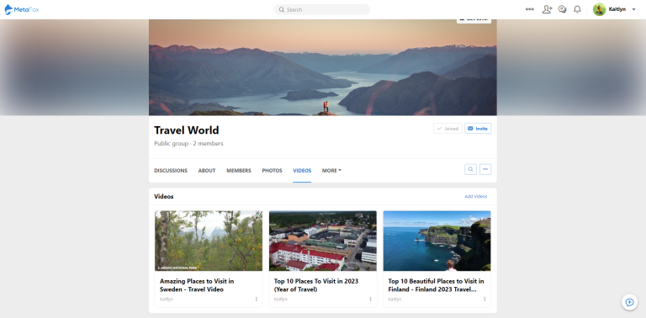Open friend requests icon
This screenshot has width=646, height=318.
click(x=547, y=9)
